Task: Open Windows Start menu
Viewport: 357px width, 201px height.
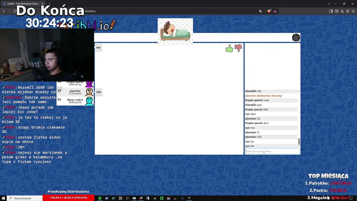Action: click(3, 198)
